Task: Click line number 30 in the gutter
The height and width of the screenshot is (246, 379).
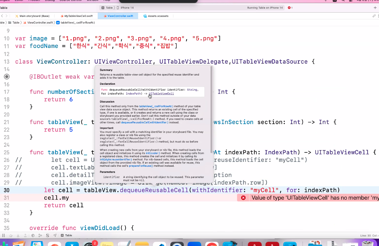Action: [7, 190]
